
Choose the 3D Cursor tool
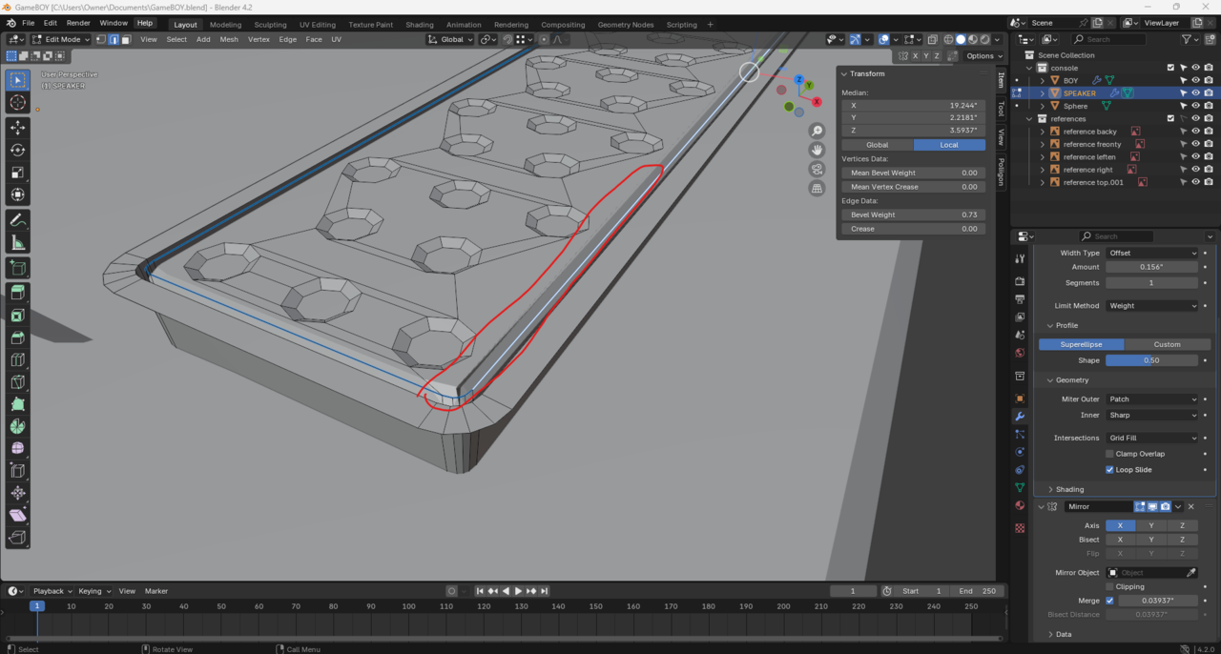coord(17,102)
